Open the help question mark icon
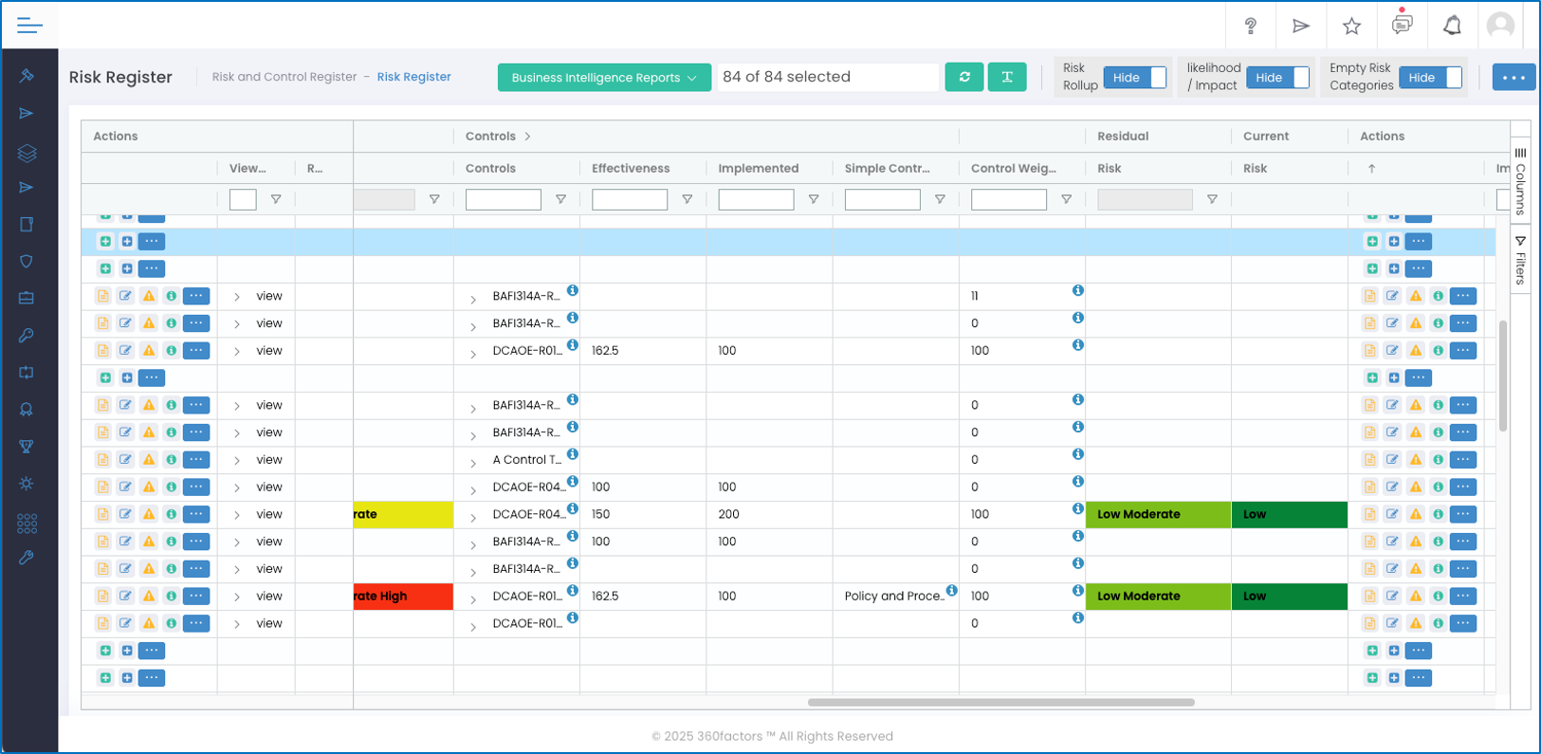The image size is (1541, 754). coord(1251,26)
